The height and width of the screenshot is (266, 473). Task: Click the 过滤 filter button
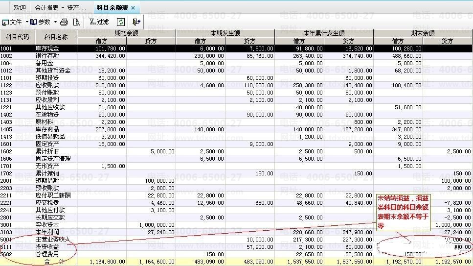pyautogui.click(x=99, y=22)
